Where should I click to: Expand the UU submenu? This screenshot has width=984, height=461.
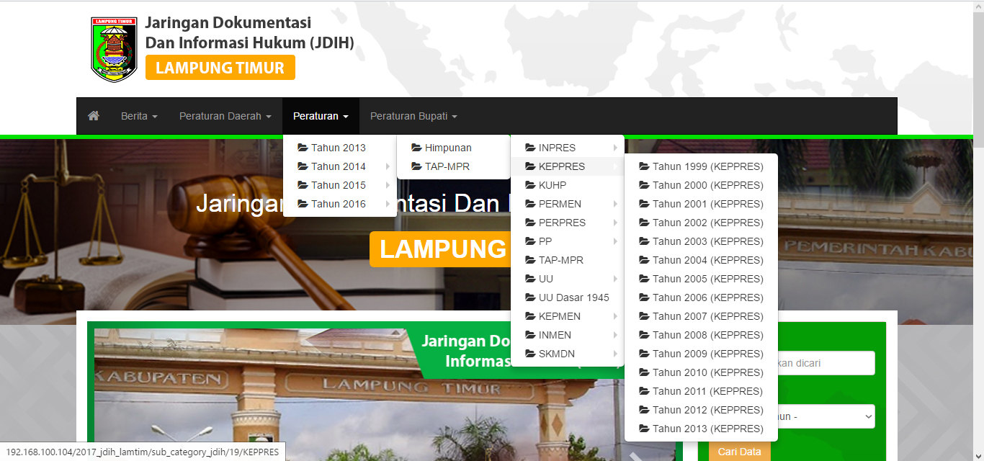[568, 279]
